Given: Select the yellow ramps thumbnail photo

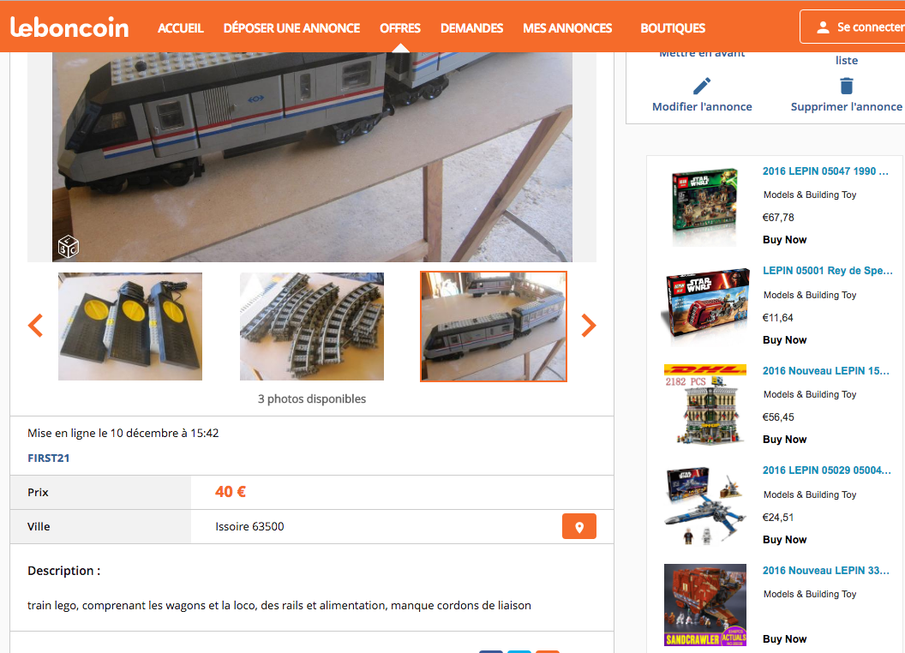Looking at the screenshot, I should click(130, 326).
